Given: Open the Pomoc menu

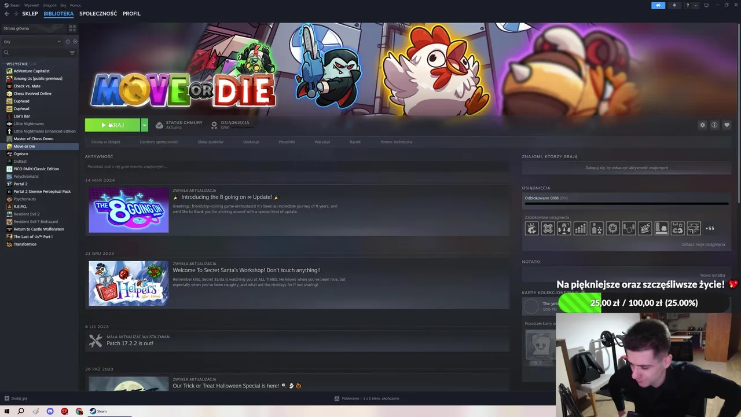Looking at the screenshot, I should coord(75,5).
